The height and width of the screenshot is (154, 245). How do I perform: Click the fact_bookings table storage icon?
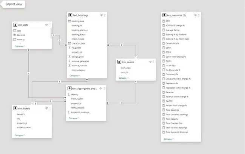click(70, 15)
